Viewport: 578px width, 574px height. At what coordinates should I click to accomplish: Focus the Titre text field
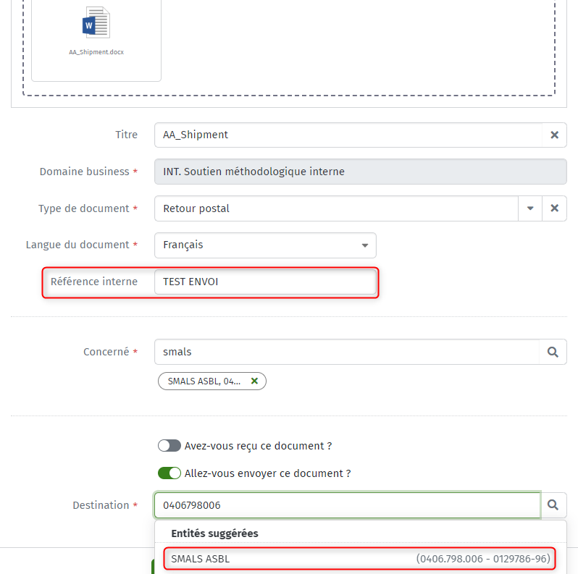click(x=348, y=135)
